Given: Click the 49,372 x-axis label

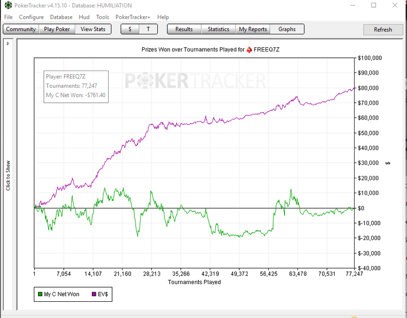Looking at the screenshot, I should tap(239, 274).
